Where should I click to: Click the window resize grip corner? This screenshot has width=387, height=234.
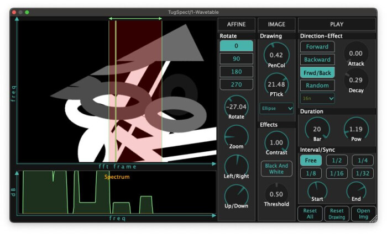[x=374, y=219]
